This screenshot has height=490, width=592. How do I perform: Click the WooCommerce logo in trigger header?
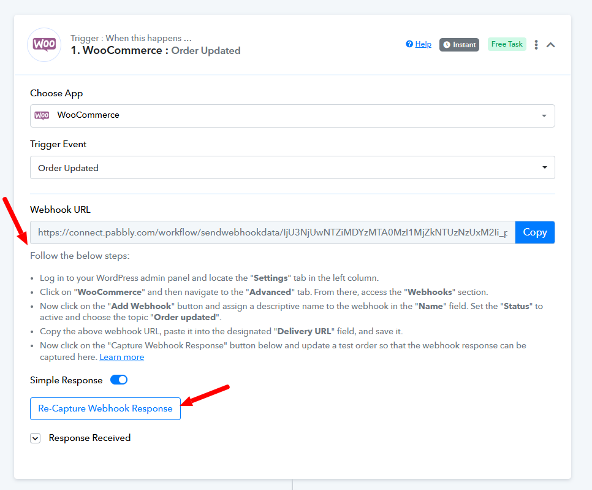pyautogui.click(x=44, y=45)
